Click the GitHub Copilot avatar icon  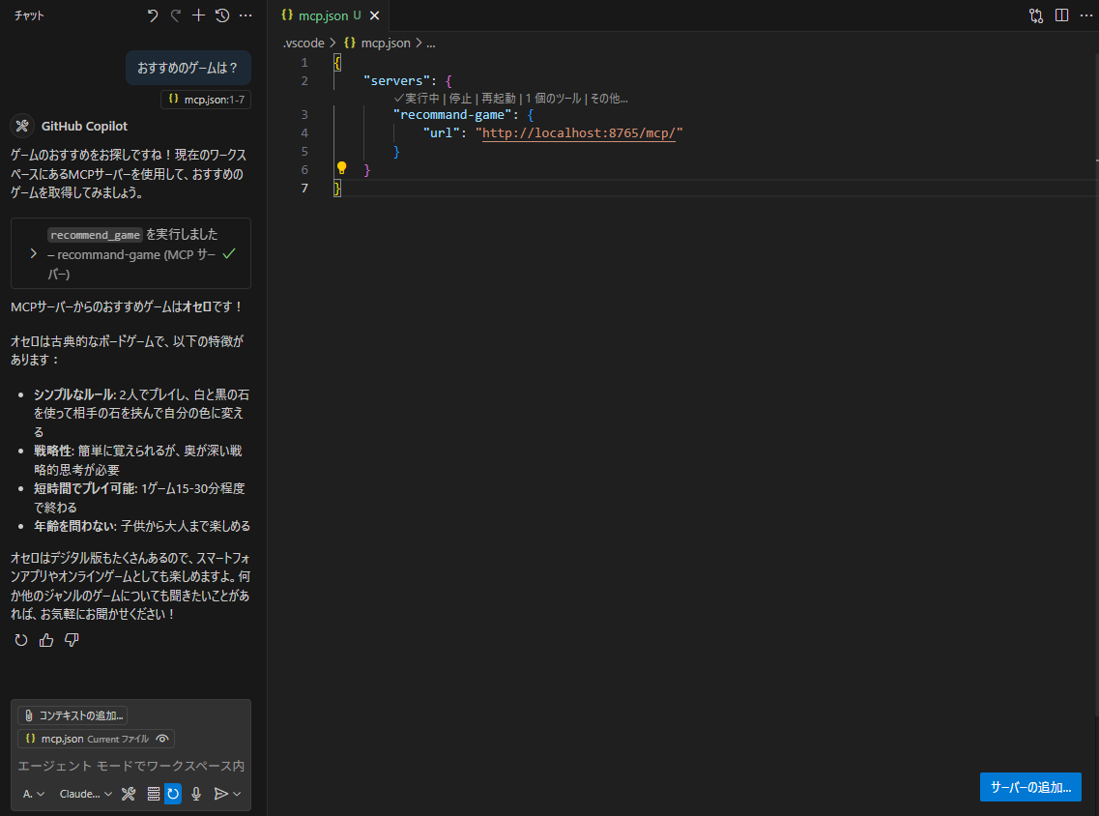click(x=22, y=127)
